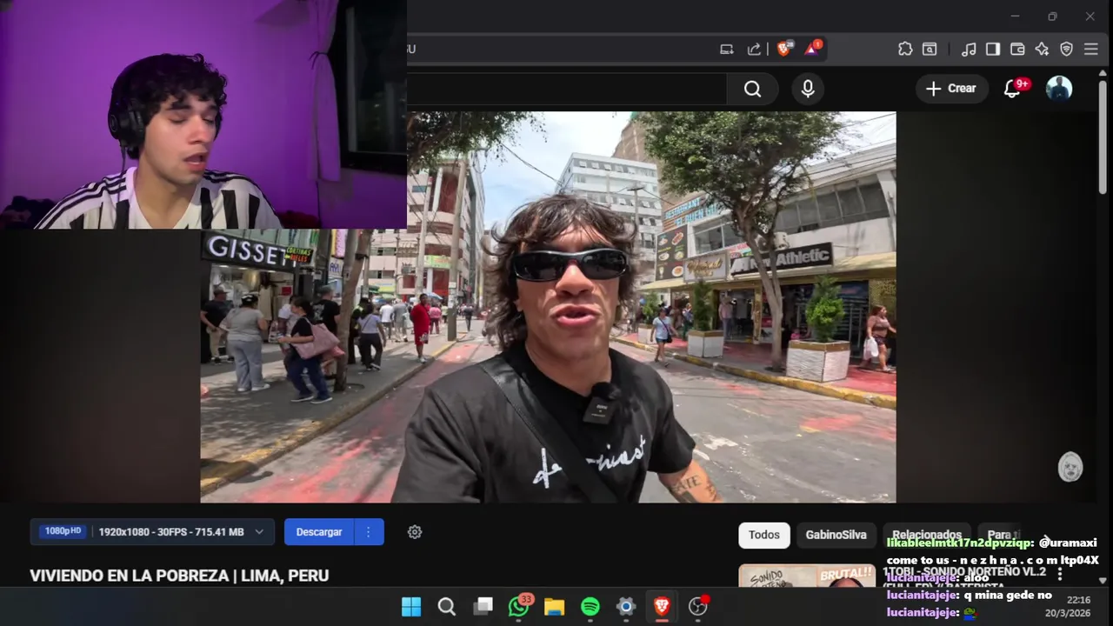Viewport: 1113px width, 626px height.
Task: Open Task View on the taskbar
Action: click(x=483, y=607)
